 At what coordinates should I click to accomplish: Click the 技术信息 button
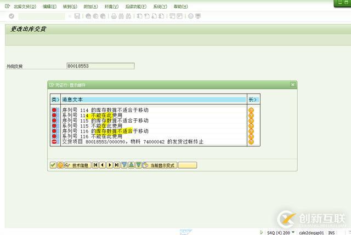click(x=77, y=165)
